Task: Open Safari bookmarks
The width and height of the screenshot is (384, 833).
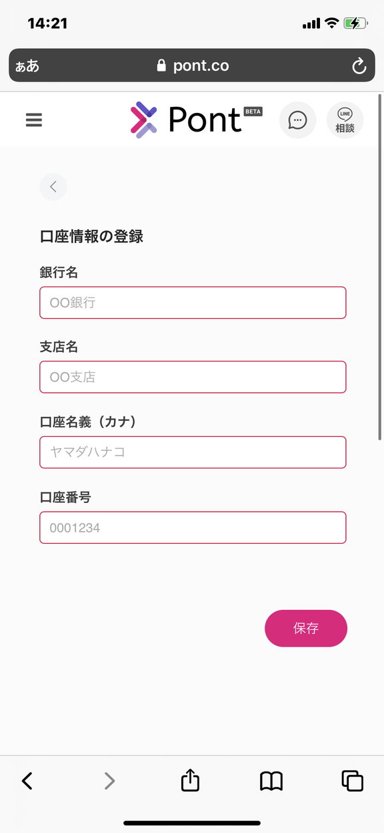Action: (x=271, y=781)
